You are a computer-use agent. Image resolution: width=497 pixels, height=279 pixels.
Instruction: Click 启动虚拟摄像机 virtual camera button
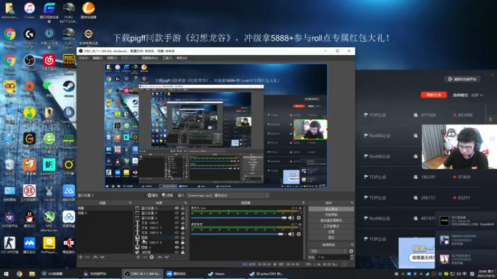pos(331,221)
